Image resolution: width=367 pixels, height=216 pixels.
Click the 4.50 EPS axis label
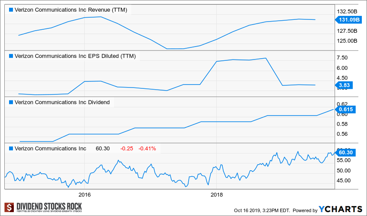coord(342,78)
